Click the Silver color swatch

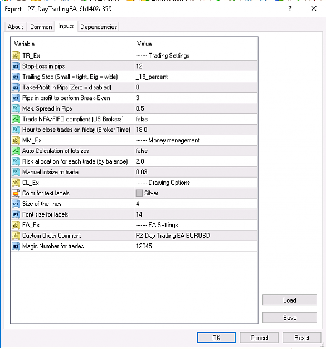click(x=139, y=193)
